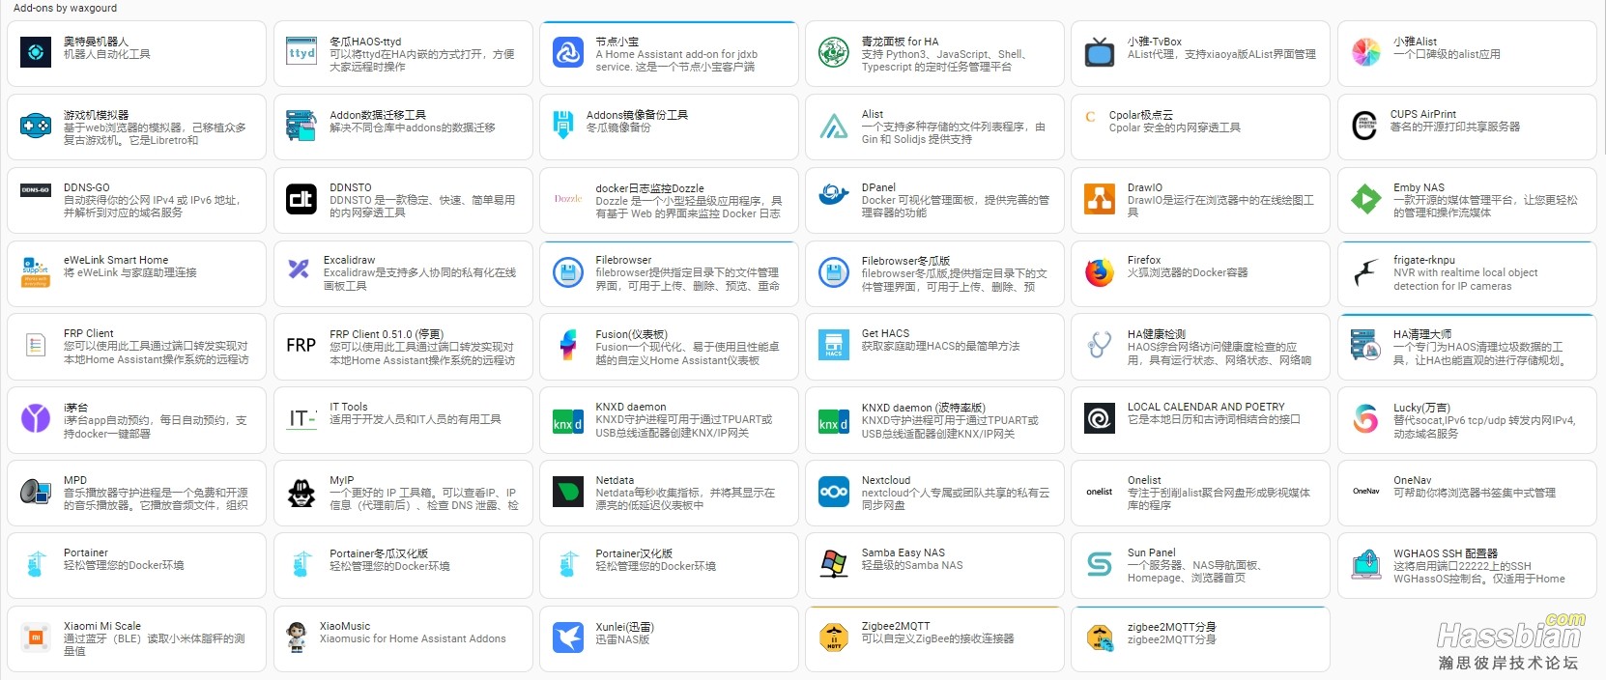Click the 奥特曼机器人 add-on icon
Image resolution: width=1606 pixels, height=680 pixels.
pos(36,52)
